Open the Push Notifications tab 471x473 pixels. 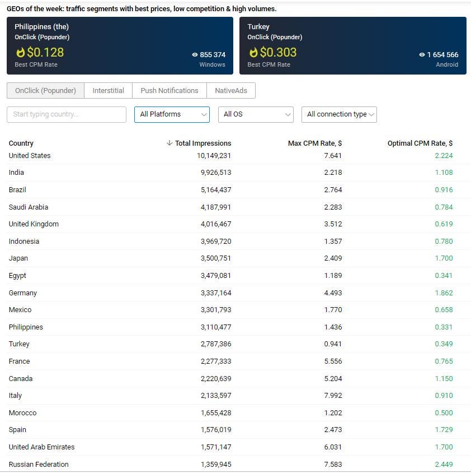coord(169,90)
